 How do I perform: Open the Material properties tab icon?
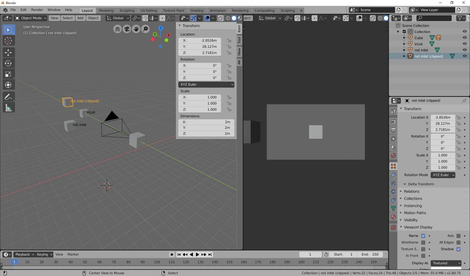[x=393, y=217]
